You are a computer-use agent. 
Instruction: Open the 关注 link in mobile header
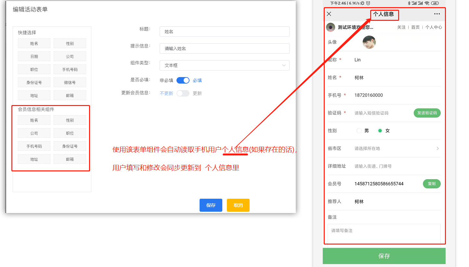coord(401,27)
